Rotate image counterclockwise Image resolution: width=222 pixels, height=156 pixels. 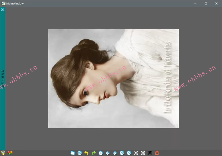[x=122, y=153]
